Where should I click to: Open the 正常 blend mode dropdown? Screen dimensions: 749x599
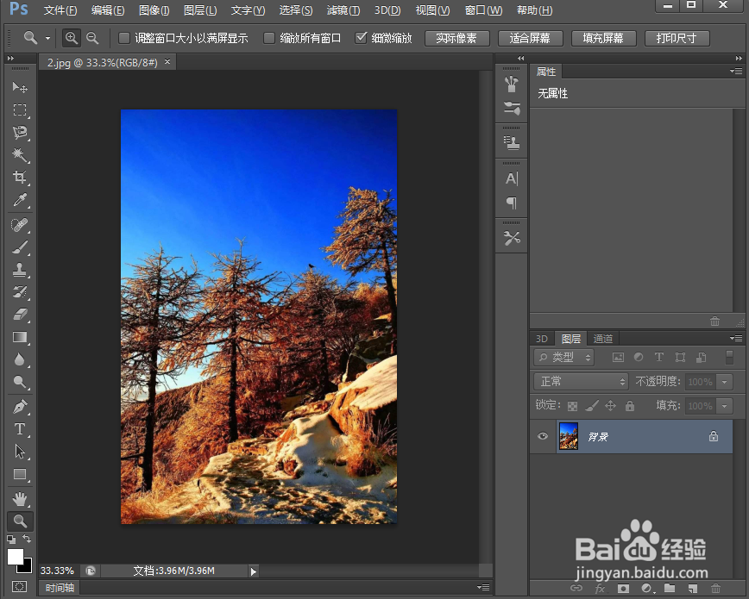pyautogui.click(x=580, y=381)
